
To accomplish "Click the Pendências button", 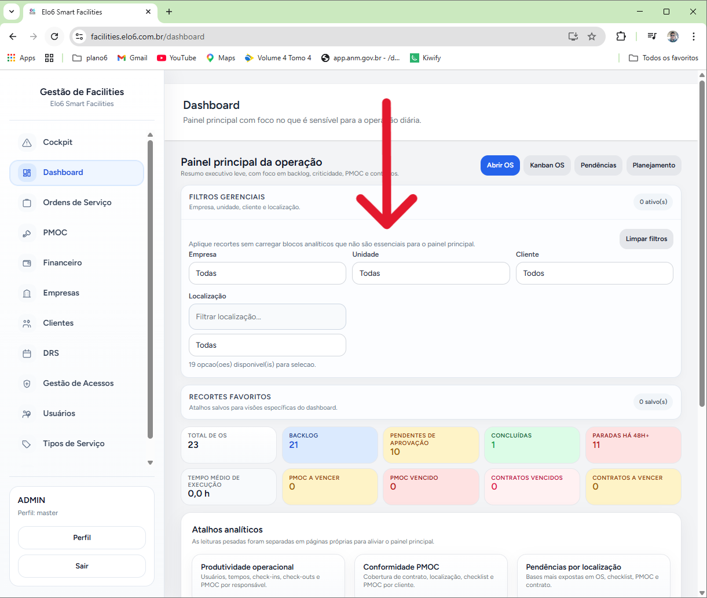I will 599,165.
